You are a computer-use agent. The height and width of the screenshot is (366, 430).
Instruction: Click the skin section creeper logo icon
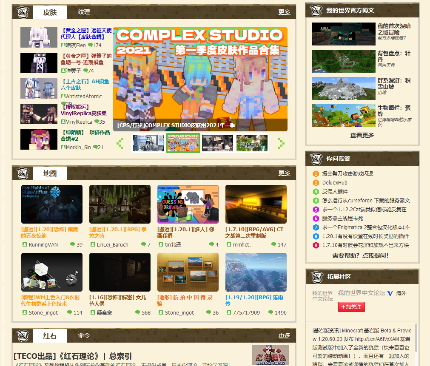coord(23,12)
